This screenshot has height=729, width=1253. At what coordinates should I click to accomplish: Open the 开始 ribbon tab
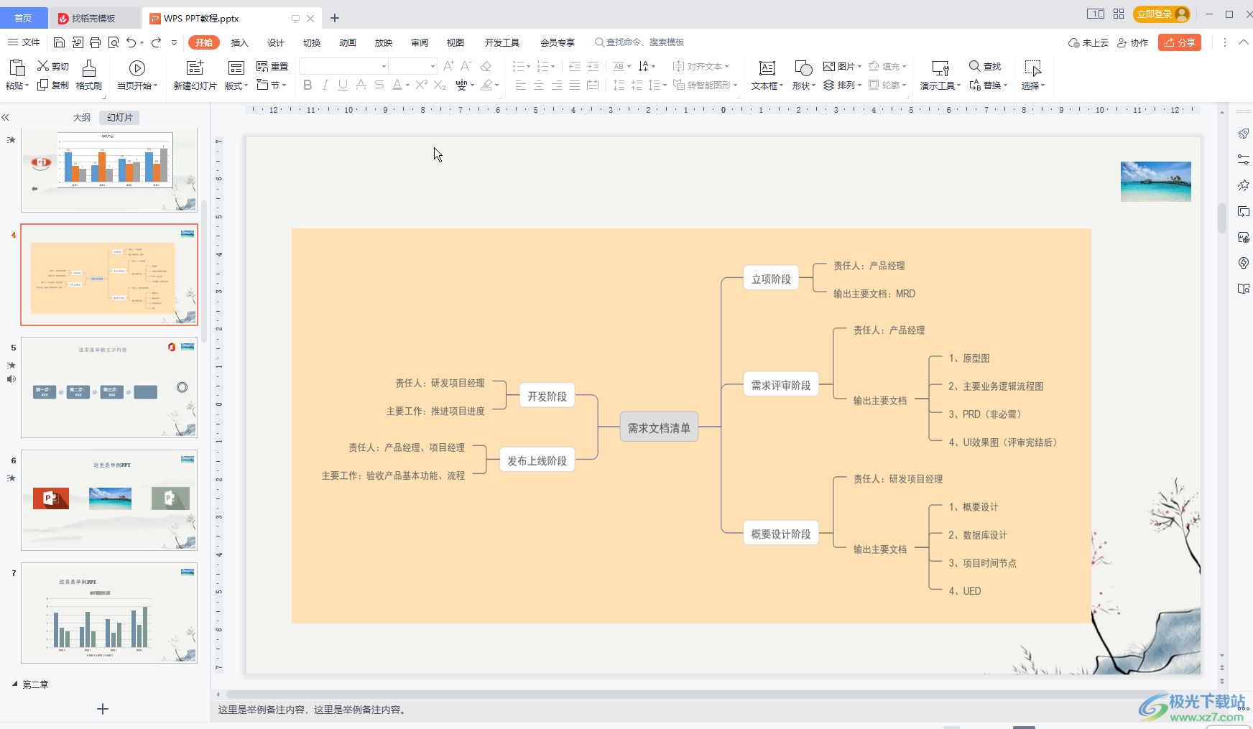(x=204, y=42)
